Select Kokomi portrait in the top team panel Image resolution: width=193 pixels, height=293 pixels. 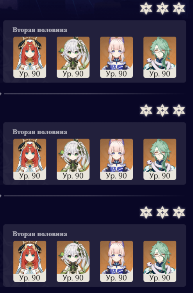[x=116, y=57]
